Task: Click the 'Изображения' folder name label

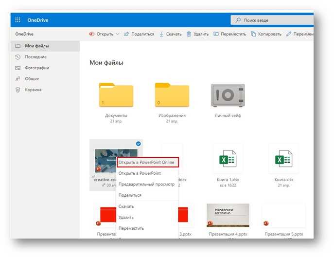Action: click(x=172, y=115)
